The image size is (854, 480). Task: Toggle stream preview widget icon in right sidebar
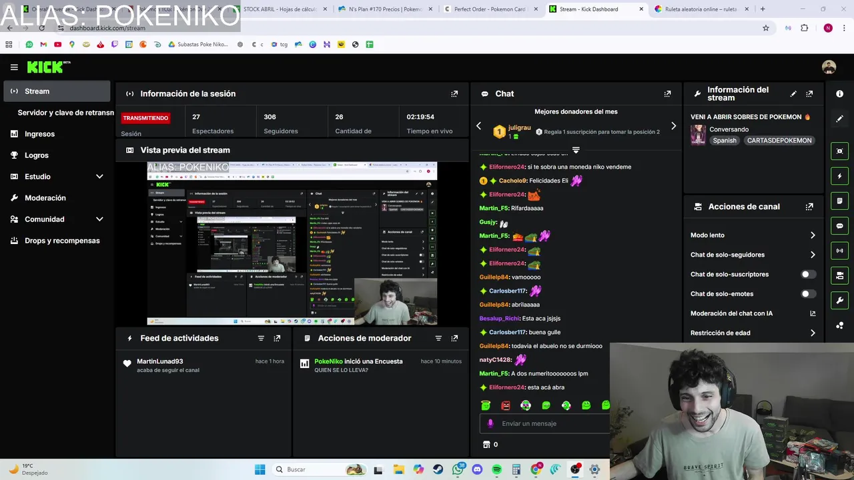click(839, 151)
